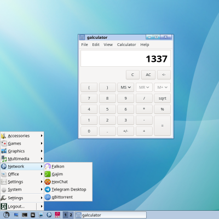This screenshot has width=219, height=219.
Task: Expand the MS memory store dropdown
Action: (125, 87)
